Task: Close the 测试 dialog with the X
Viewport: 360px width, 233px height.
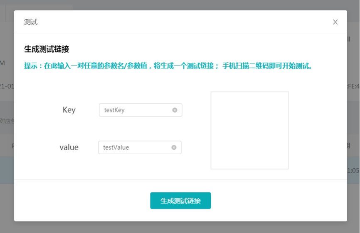Action: click(x=335, y=22)
